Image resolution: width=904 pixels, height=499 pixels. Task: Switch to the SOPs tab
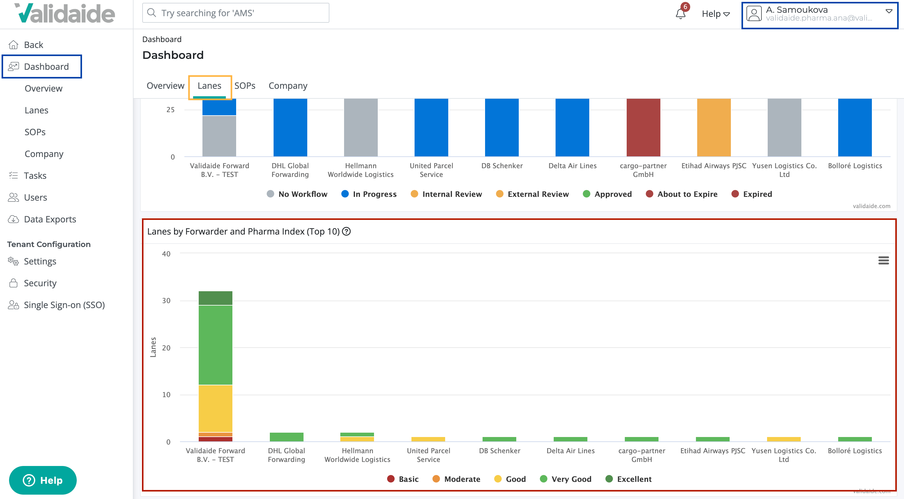click(x=245, y=85)
